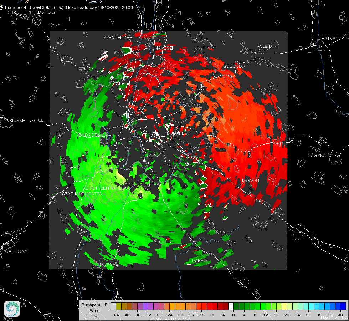Viewport: 349px width, 321px height.
Task: Click the BUDAÖRS town label
Action: [90, 135]
